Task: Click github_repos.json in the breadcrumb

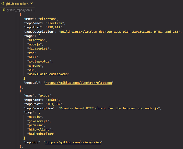Action: pyautogui.click(x=18, y=10)
